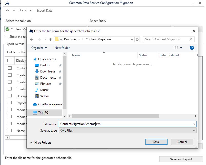Viewport: 206px width, 165px height.
Task: Click the pin icon next to Pictures
Action: tap(60, 84)
